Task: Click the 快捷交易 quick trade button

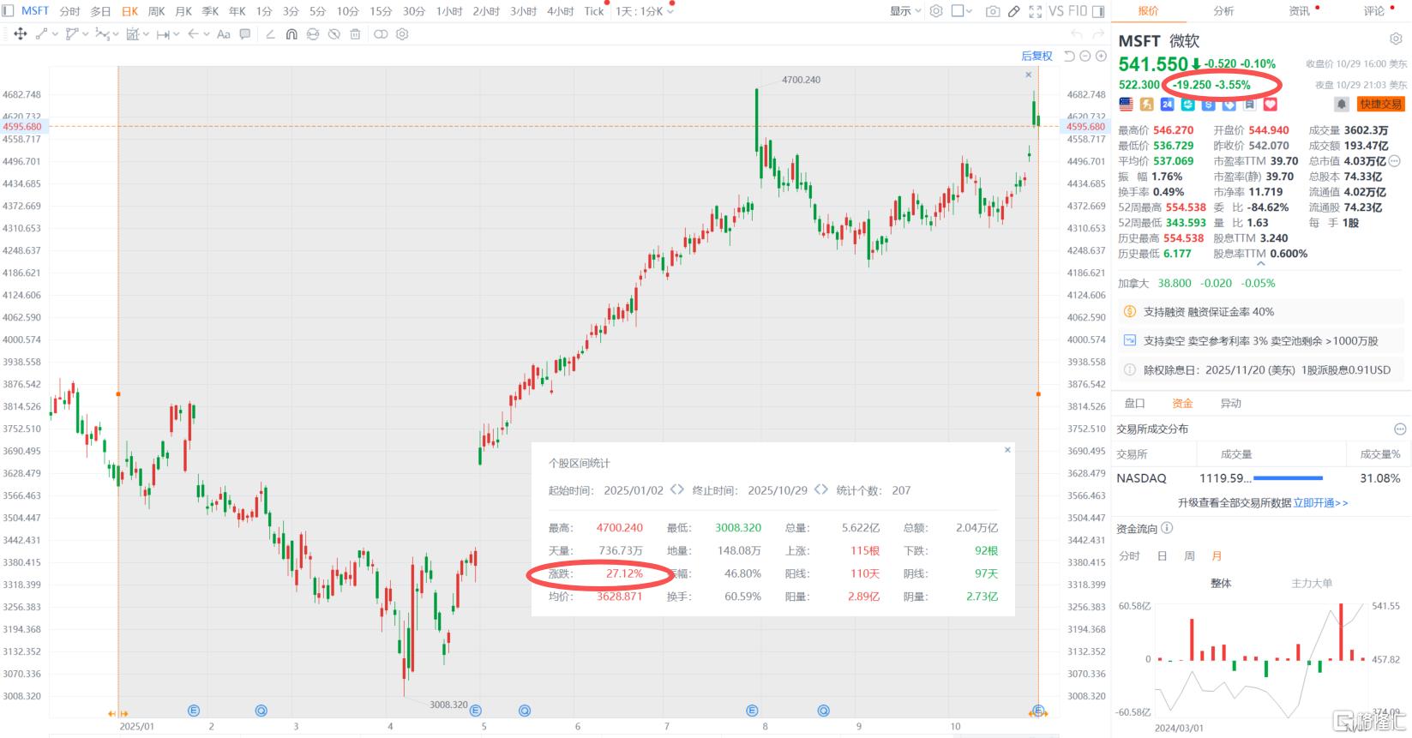Action: (1379, 104)
